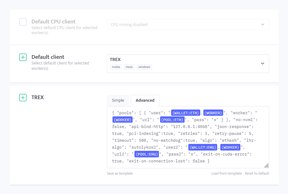288x194 pixels.
Task: Click the (WALLET:ETH) placeholder tag
Action: [186, 113]
